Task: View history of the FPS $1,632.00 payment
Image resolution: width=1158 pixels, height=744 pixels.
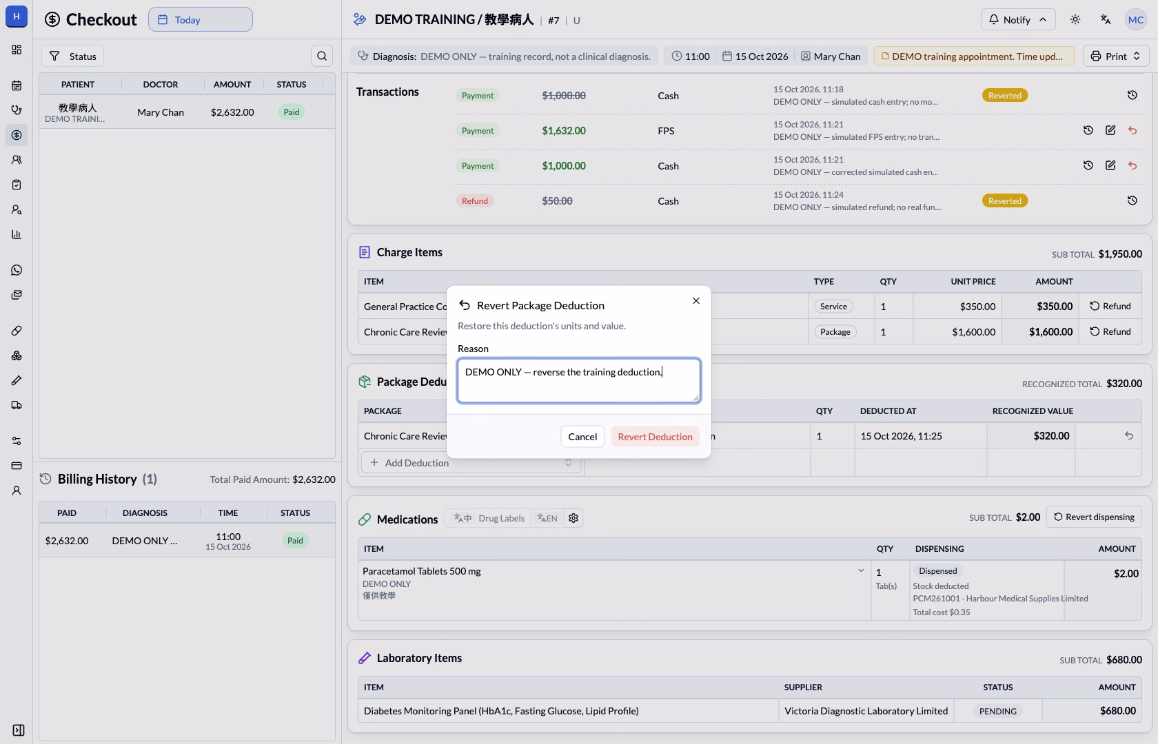Action: point(1088,130)
